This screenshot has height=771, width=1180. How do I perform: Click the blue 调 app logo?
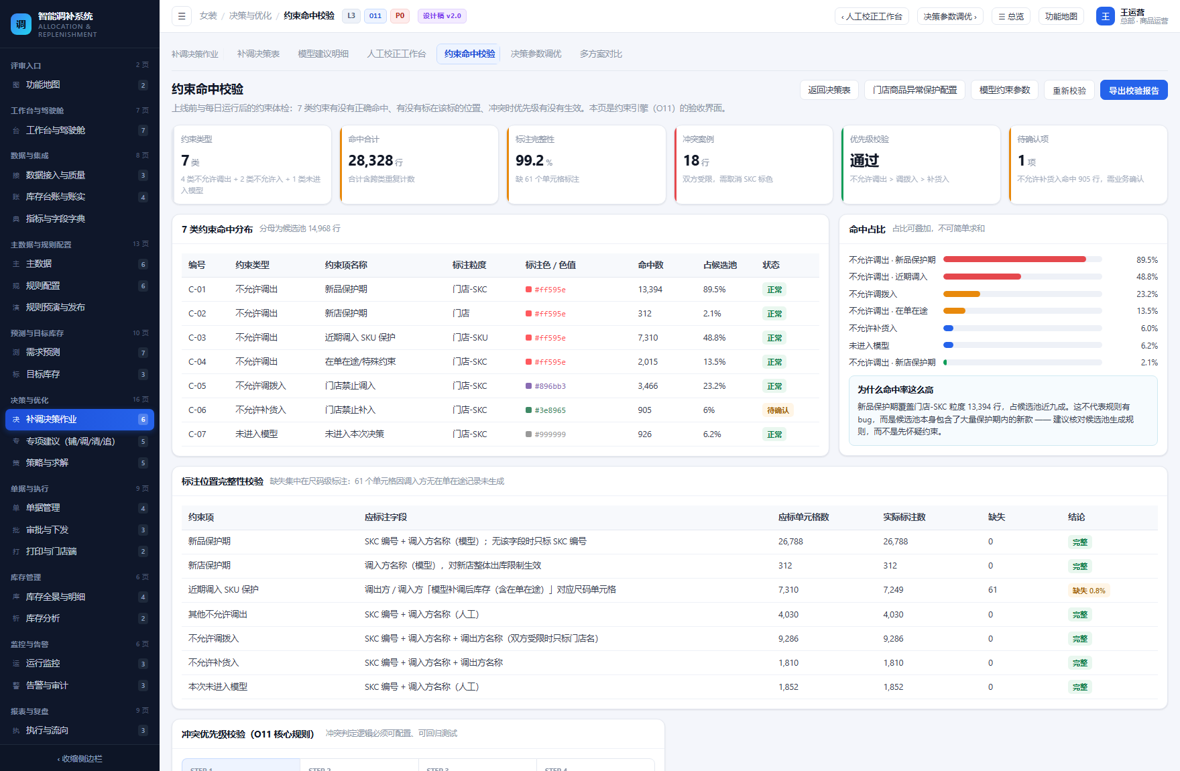pos(21,24)
